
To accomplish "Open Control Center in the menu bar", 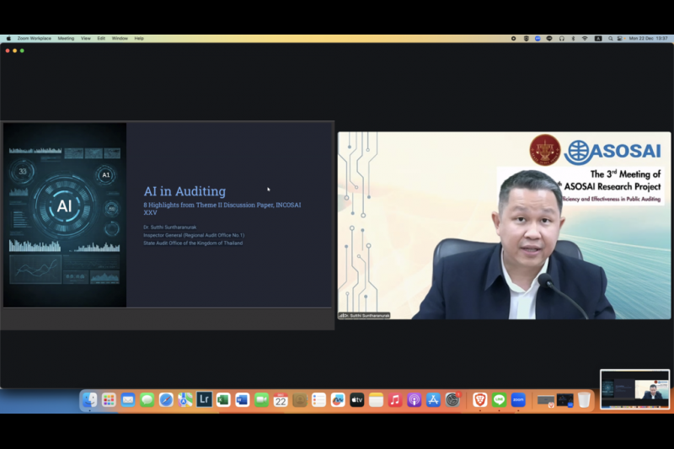I will tap(619, 39).
